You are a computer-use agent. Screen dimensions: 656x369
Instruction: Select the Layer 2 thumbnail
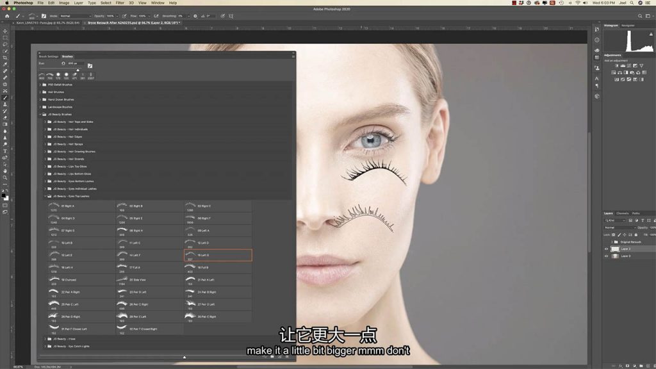[615, 249]
